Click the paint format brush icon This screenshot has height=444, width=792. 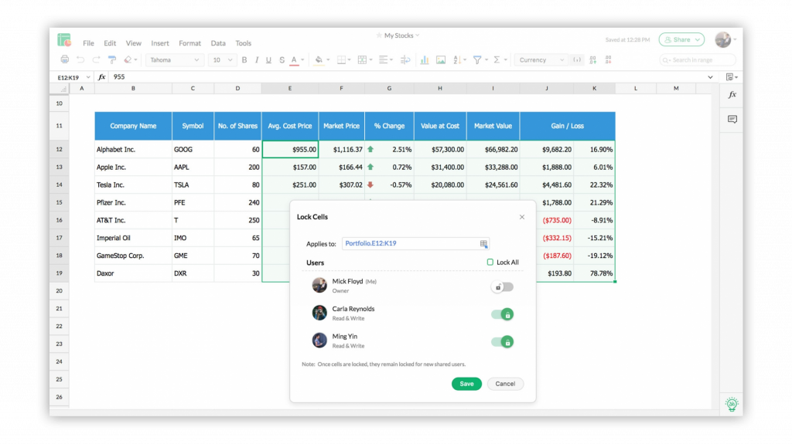(112, 59)
